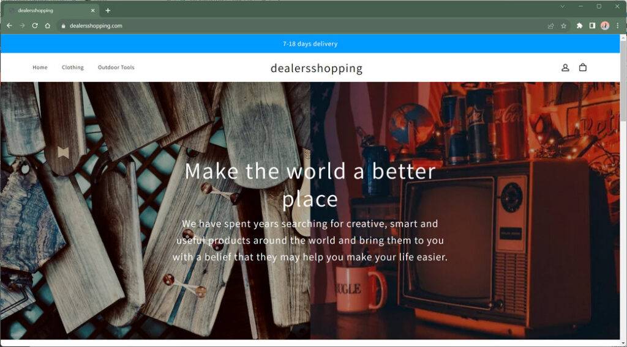View site information via lock icon

click(x=63, y=26)
